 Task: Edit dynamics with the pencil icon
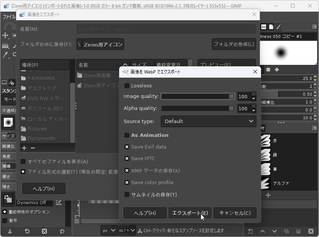pos(59,202)
